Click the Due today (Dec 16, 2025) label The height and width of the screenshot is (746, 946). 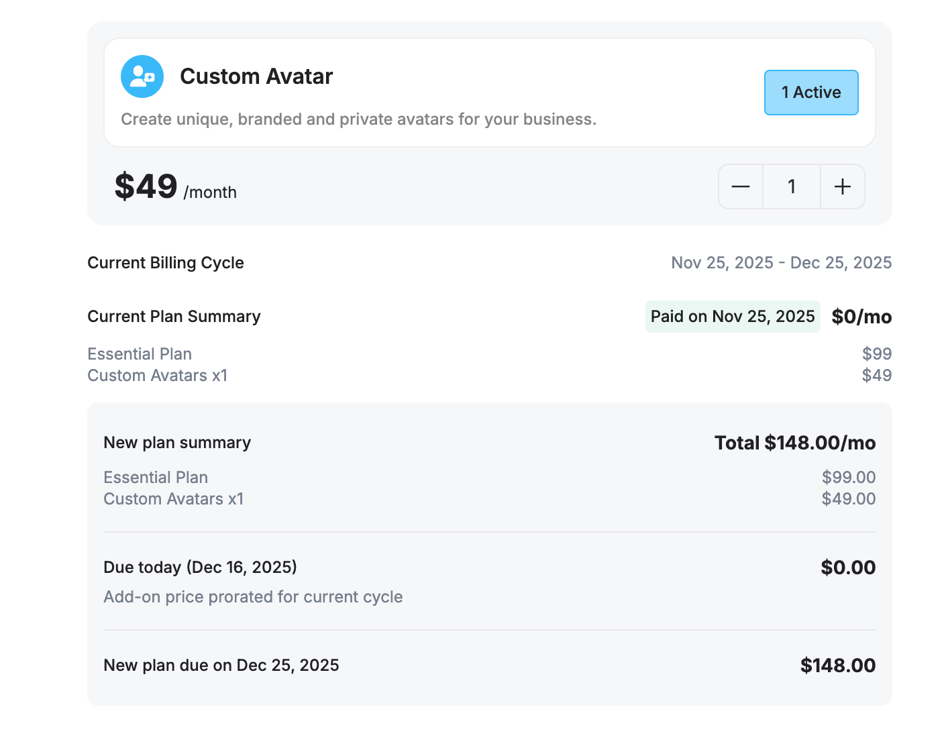click(x=200, y=568)
